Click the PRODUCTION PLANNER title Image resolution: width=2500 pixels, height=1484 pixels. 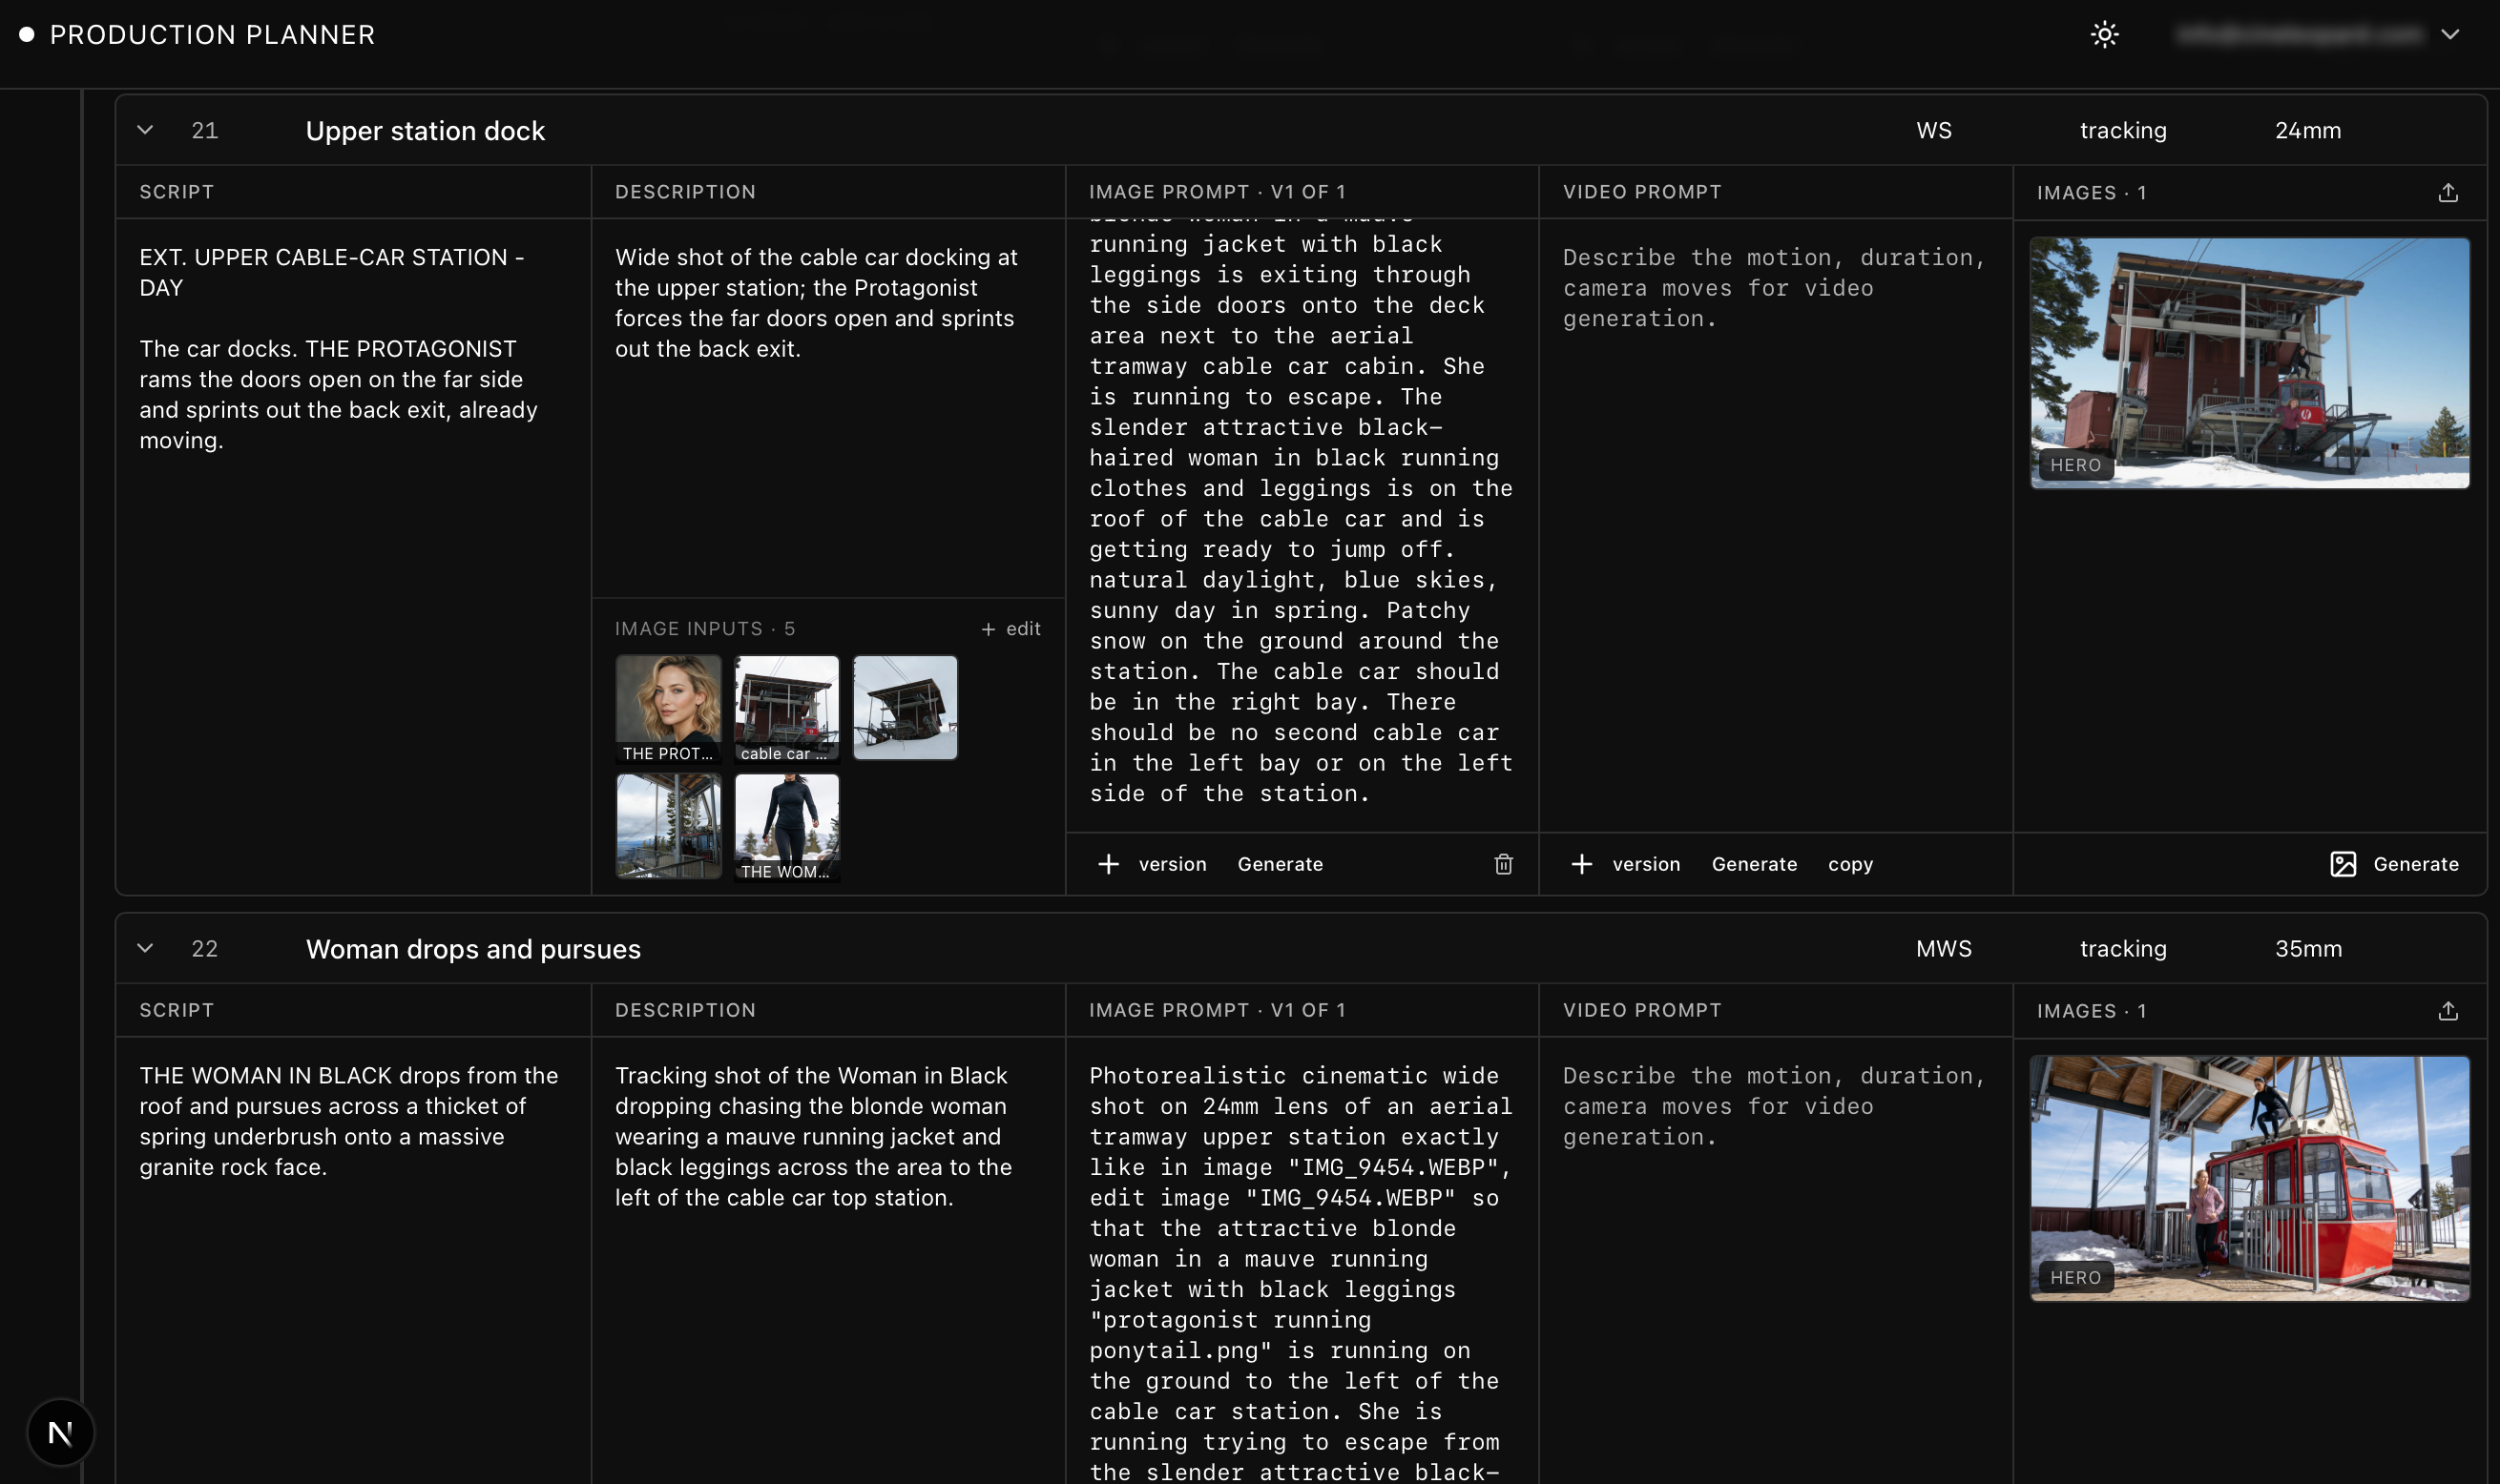pyautogui.click(x=212, y=35)
